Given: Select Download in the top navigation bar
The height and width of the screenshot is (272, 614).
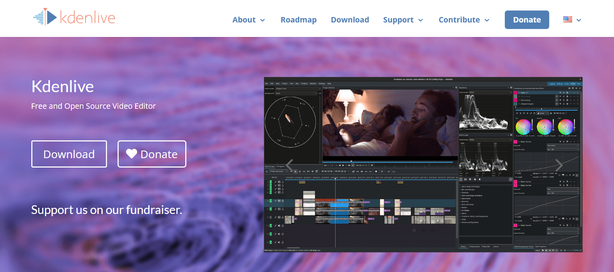Looking at the screenshot, I should (350, 20).
